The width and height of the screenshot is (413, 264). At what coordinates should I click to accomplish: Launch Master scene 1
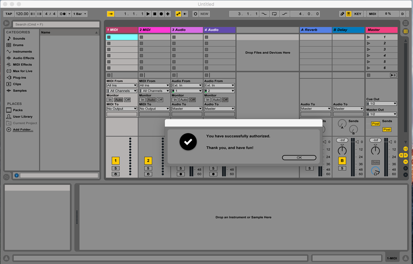point(369,37)
